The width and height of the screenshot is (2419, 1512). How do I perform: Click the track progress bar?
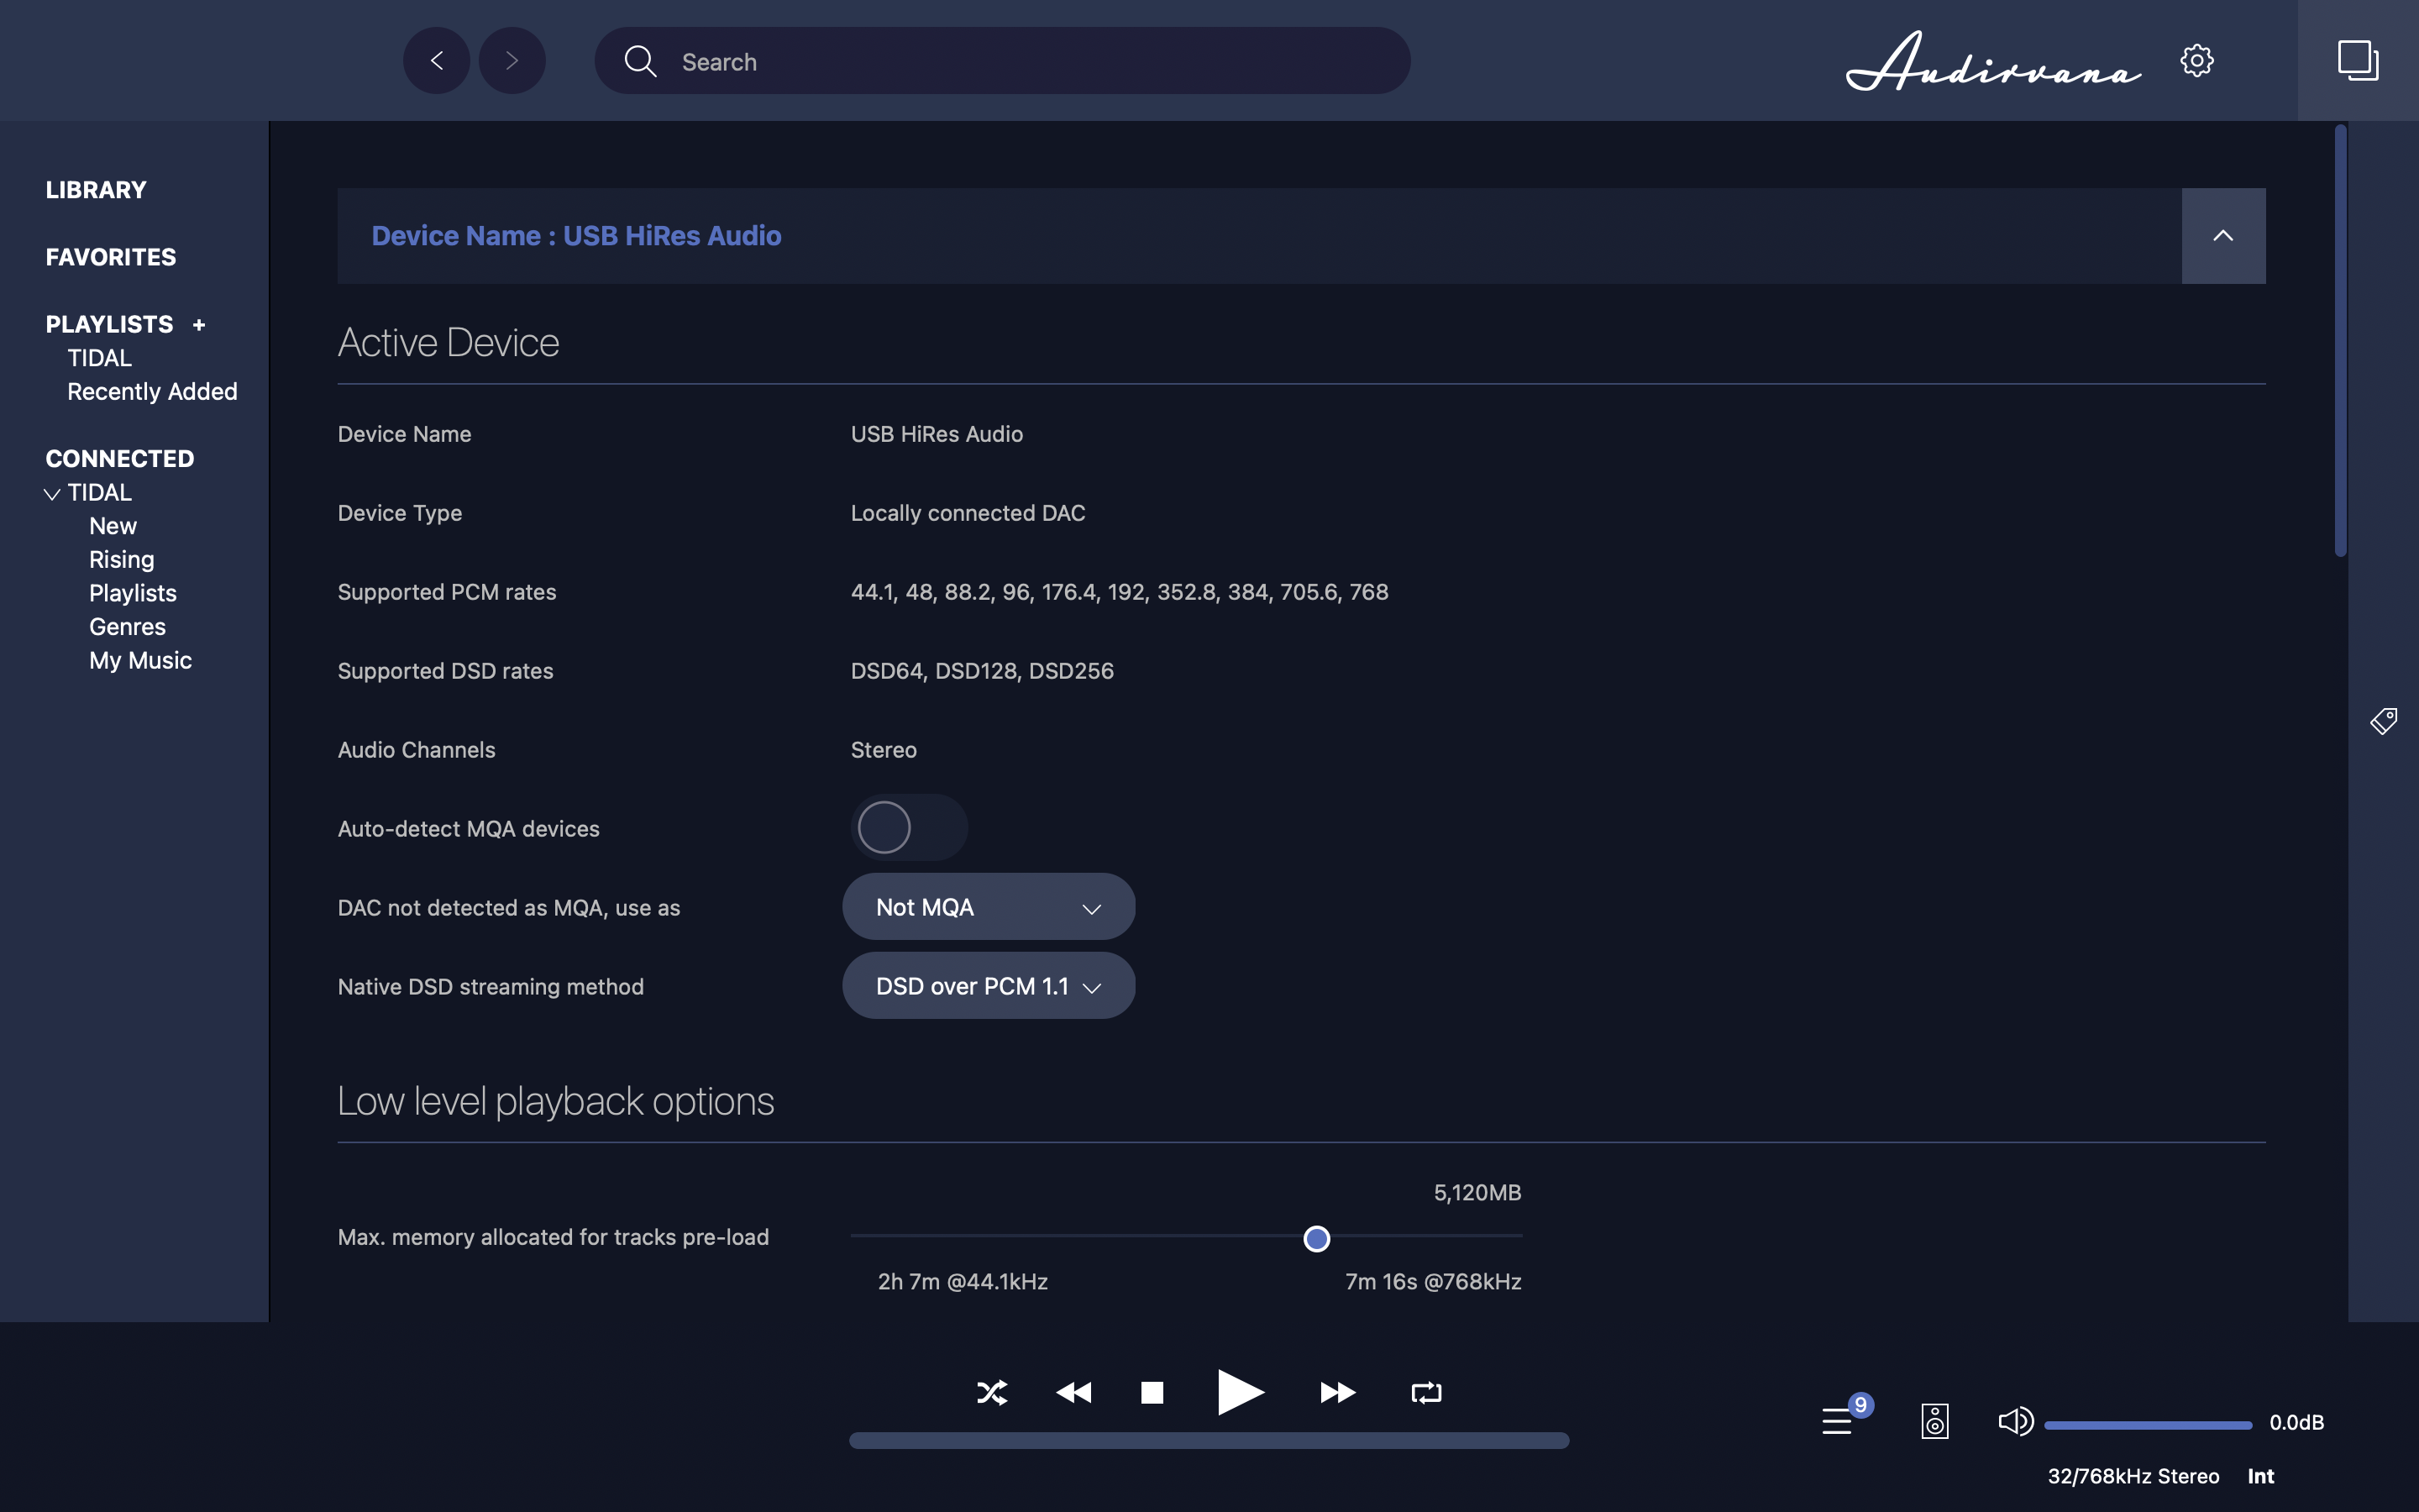coord(1209,1440)
